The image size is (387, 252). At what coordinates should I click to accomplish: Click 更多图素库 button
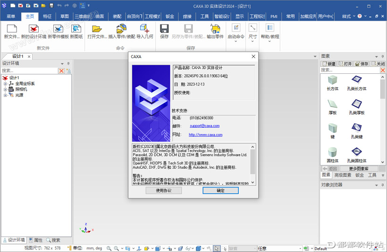[x=359, y=169]
